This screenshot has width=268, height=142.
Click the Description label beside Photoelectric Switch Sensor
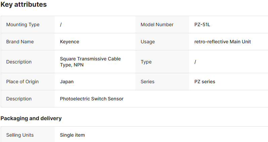(19, 99)
